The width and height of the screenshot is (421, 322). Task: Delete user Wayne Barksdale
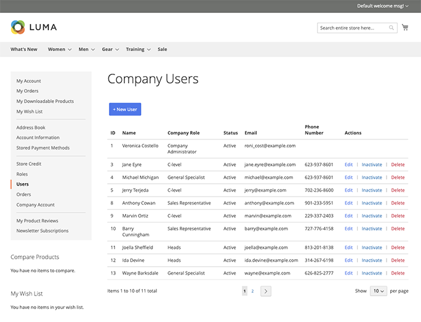point(398,273)
